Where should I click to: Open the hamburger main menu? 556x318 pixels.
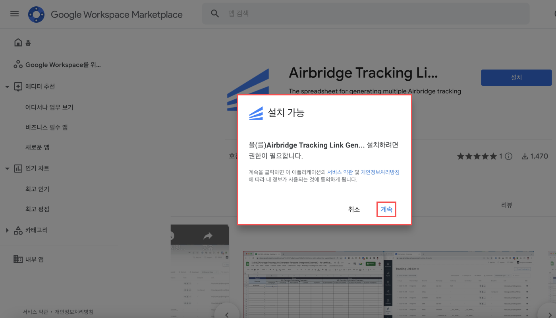coord(14,14)
